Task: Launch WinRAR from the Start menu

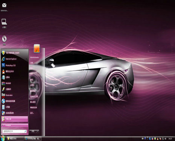Action: [15, 83]
